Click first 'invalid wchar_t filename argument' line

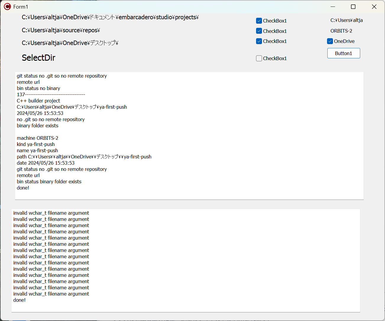click(51, 213)
